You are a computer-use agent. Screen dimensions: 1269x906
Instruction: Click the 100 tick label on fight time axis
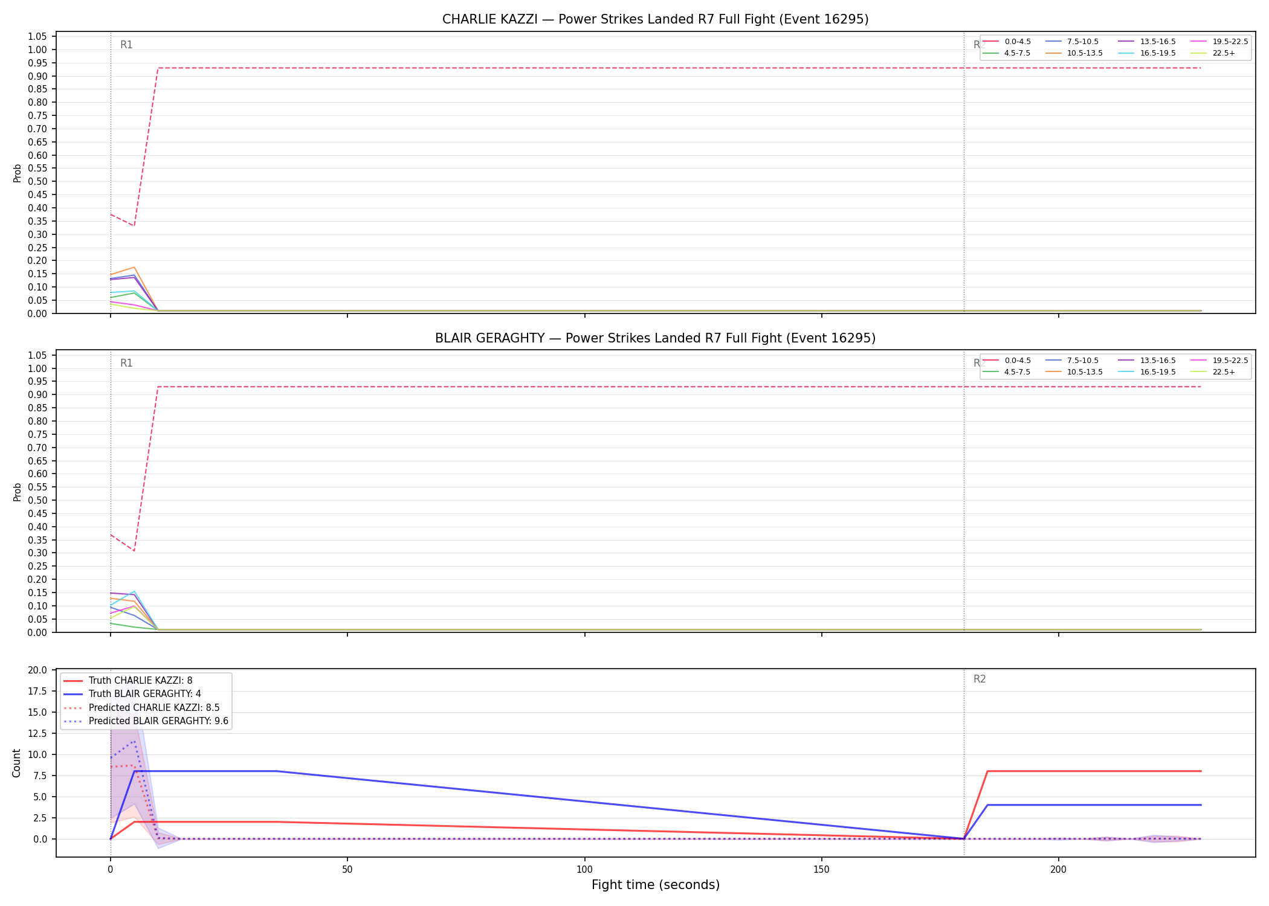[584, 870]
